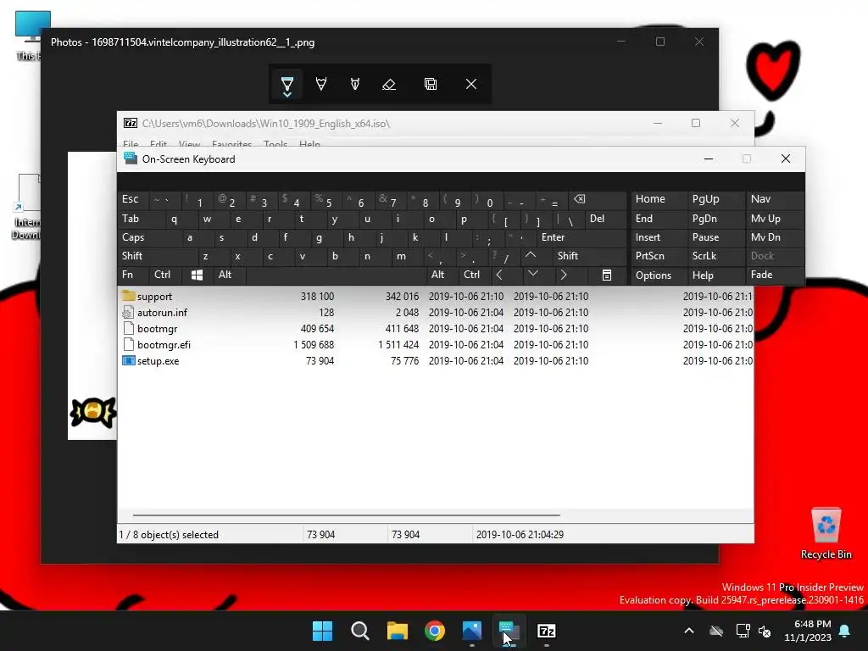Open Options on the On-Screen Keyboard

point(658,275)
